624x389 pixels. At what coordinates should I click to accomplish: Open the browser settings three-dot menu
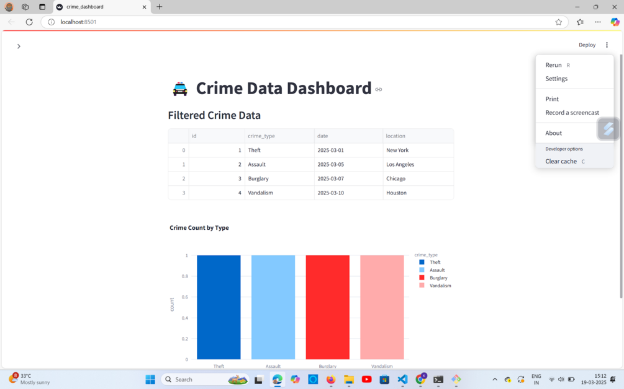pos(597,21)
